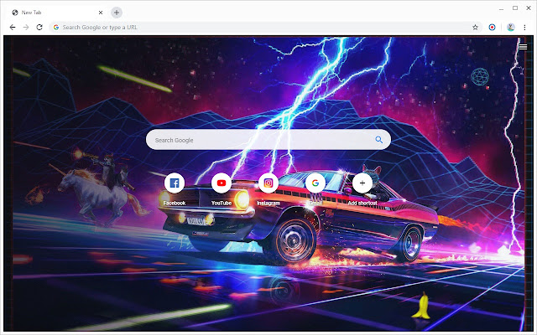Click the Add shortcut plus button
The image size is (537, 335).
[x=362, y=183]
